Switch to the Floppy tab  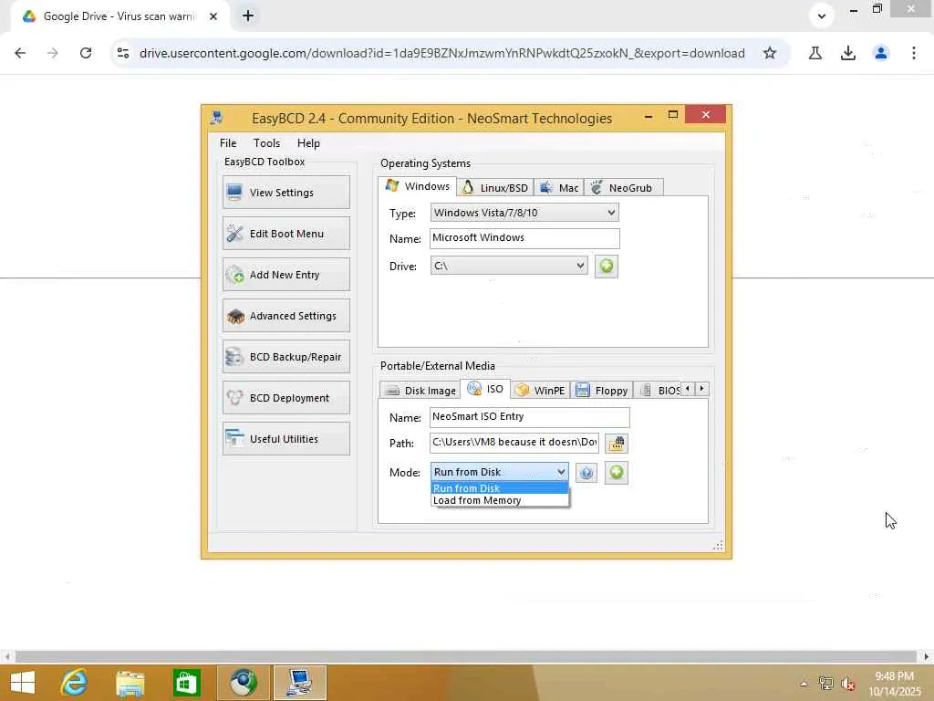click(x=602, y=391)
